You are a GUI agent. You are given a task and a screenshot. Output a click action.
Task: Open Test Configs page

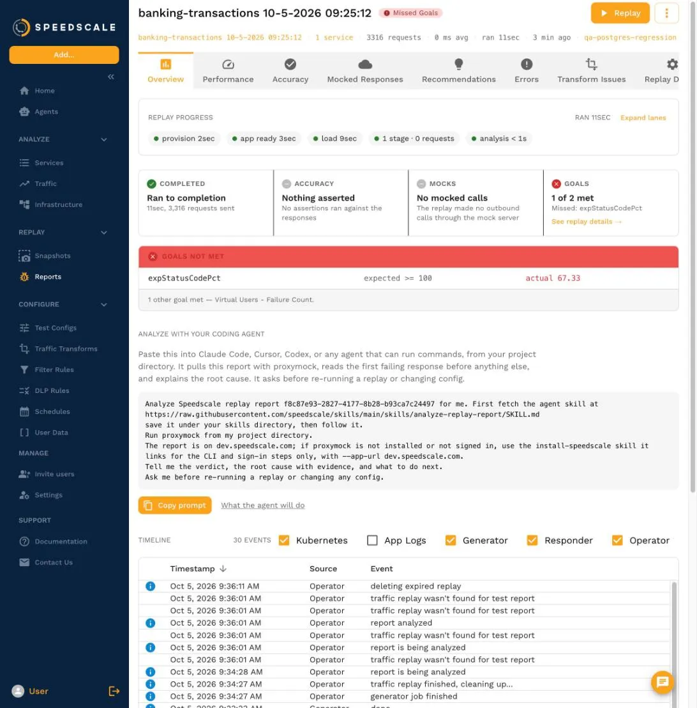click(x=48, y=328)
